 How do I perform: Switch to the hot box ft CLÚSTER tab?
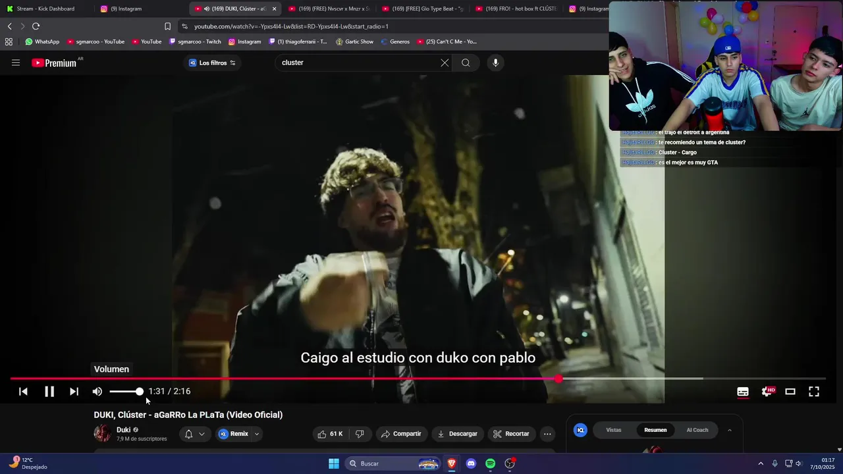pyautogui.click(x=516, y=9)
